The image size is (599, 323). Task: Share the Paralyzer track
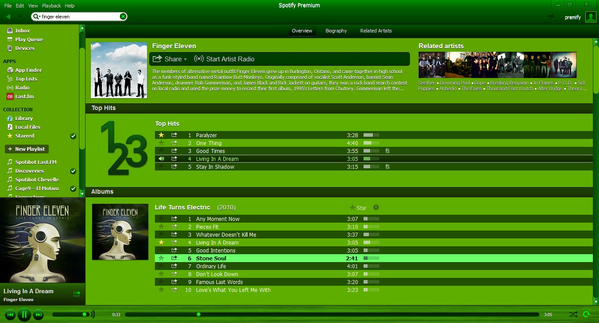click(x=174, y=135)
